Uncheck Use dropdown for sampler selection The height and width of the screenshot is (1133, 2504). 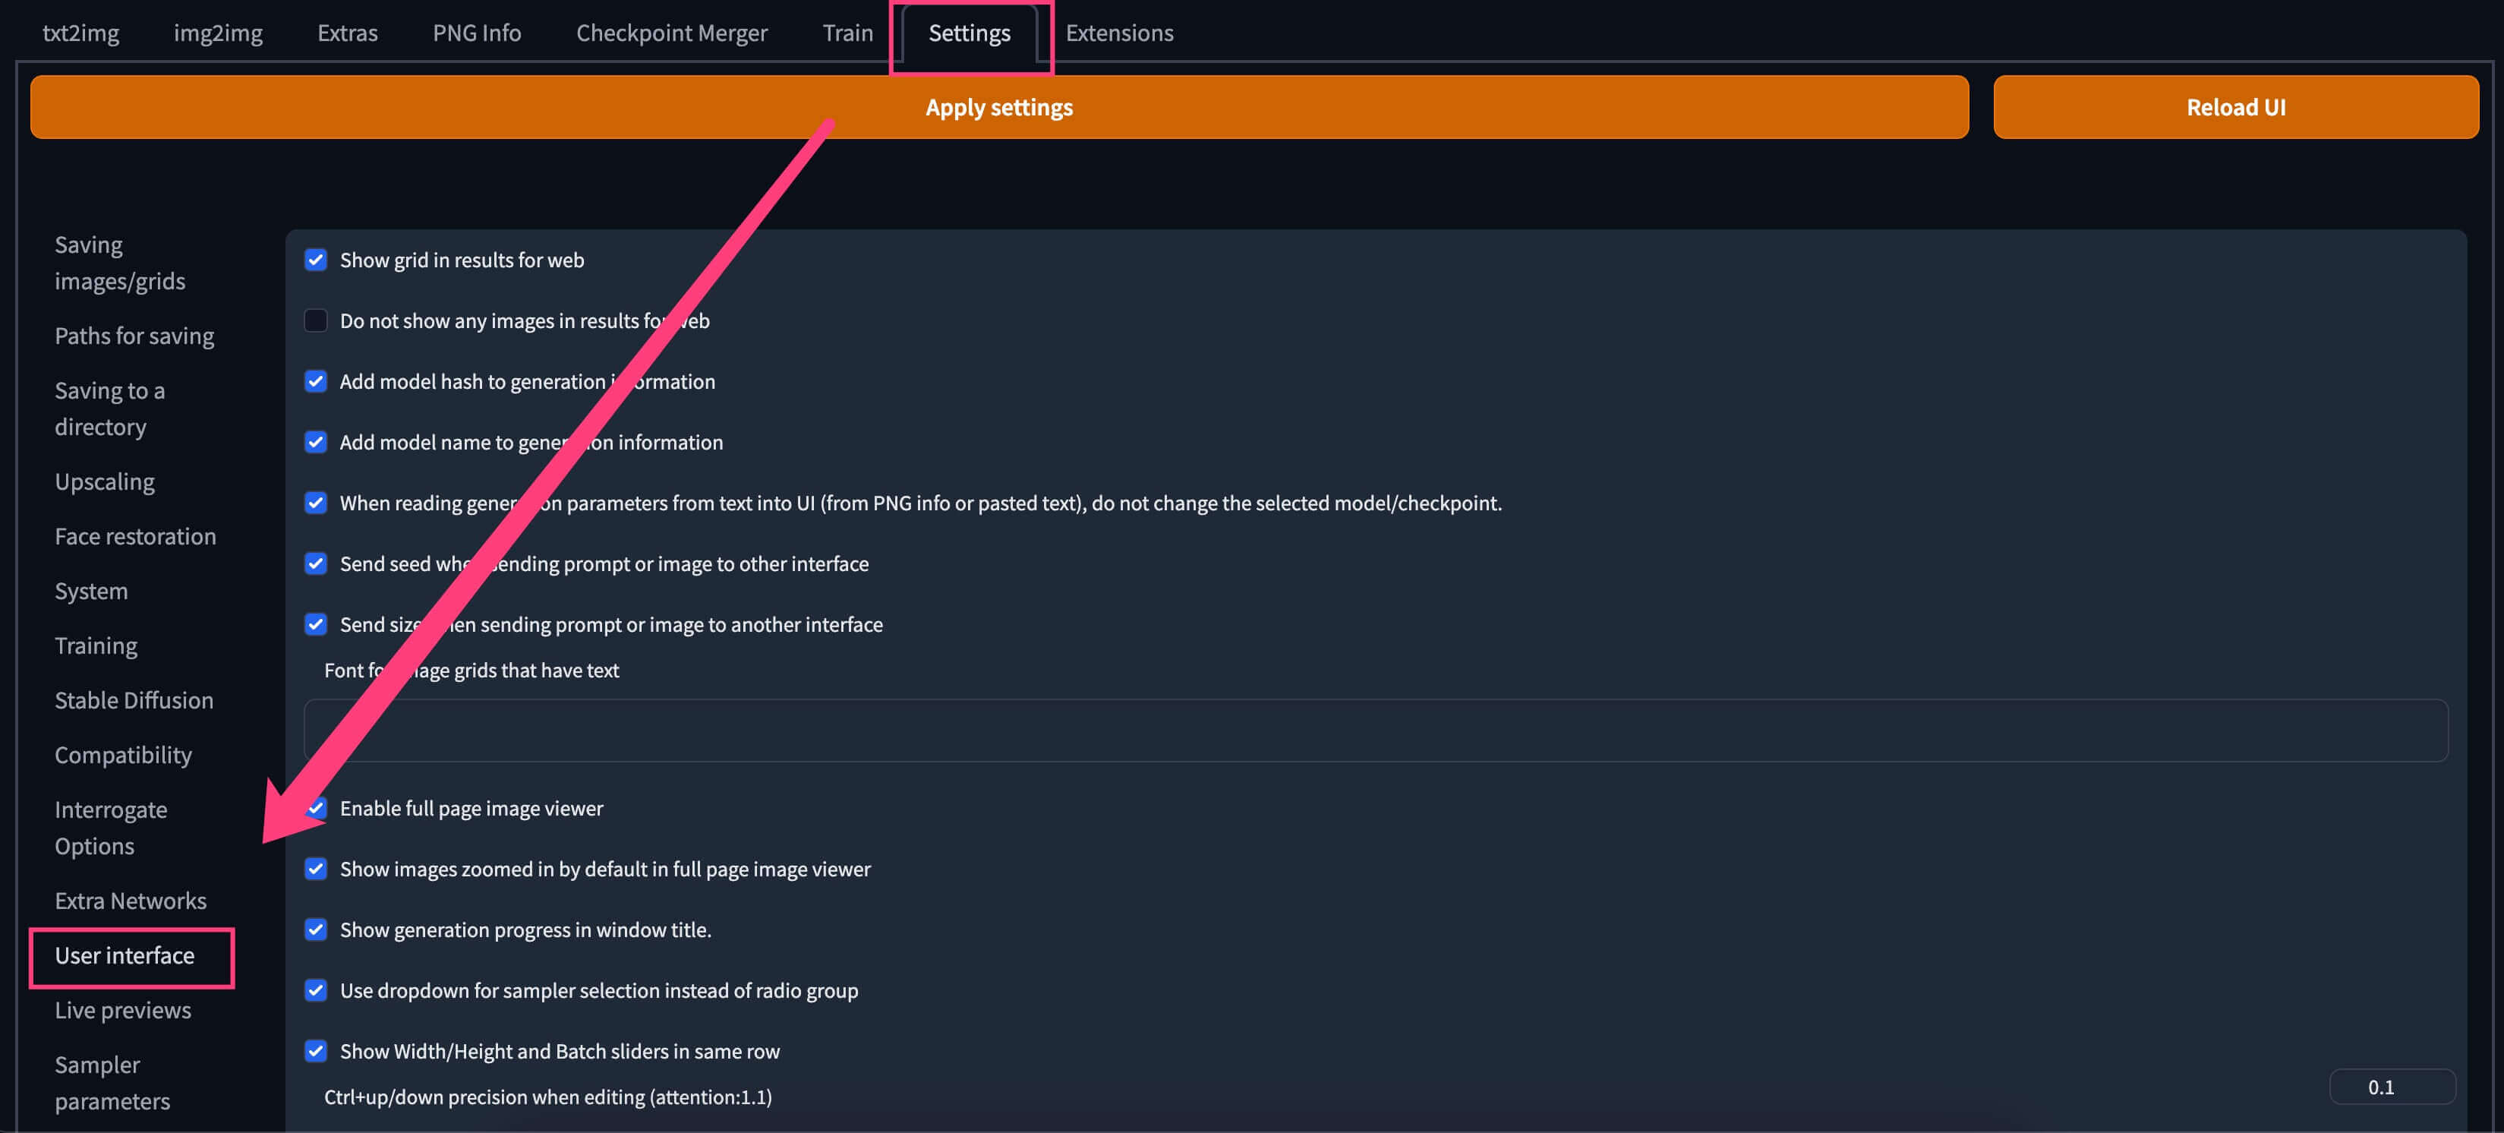click(315, 990)
